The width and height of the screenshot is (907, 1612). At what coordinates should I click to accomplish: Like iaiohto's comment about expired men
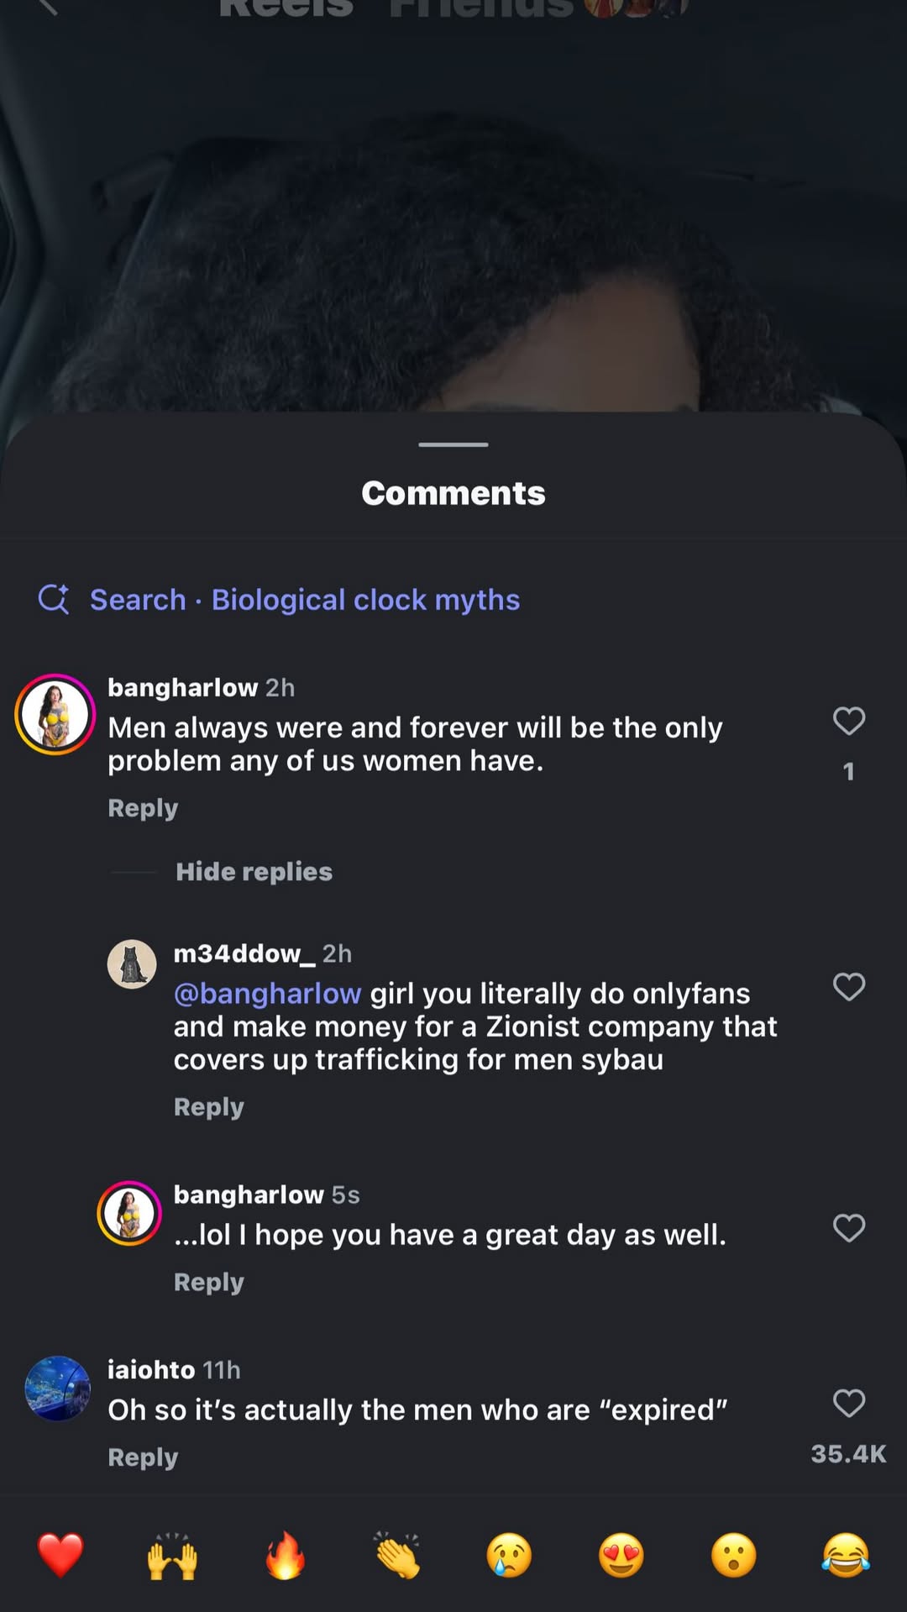848,1403
